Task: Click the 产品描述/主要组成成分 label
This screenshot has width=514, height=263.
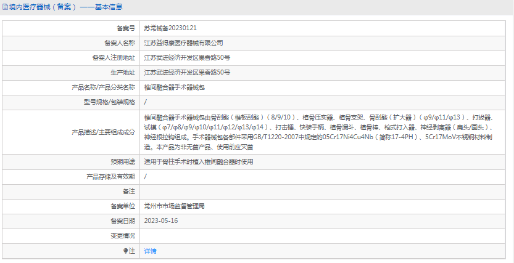Action: [x=103, y=132]
